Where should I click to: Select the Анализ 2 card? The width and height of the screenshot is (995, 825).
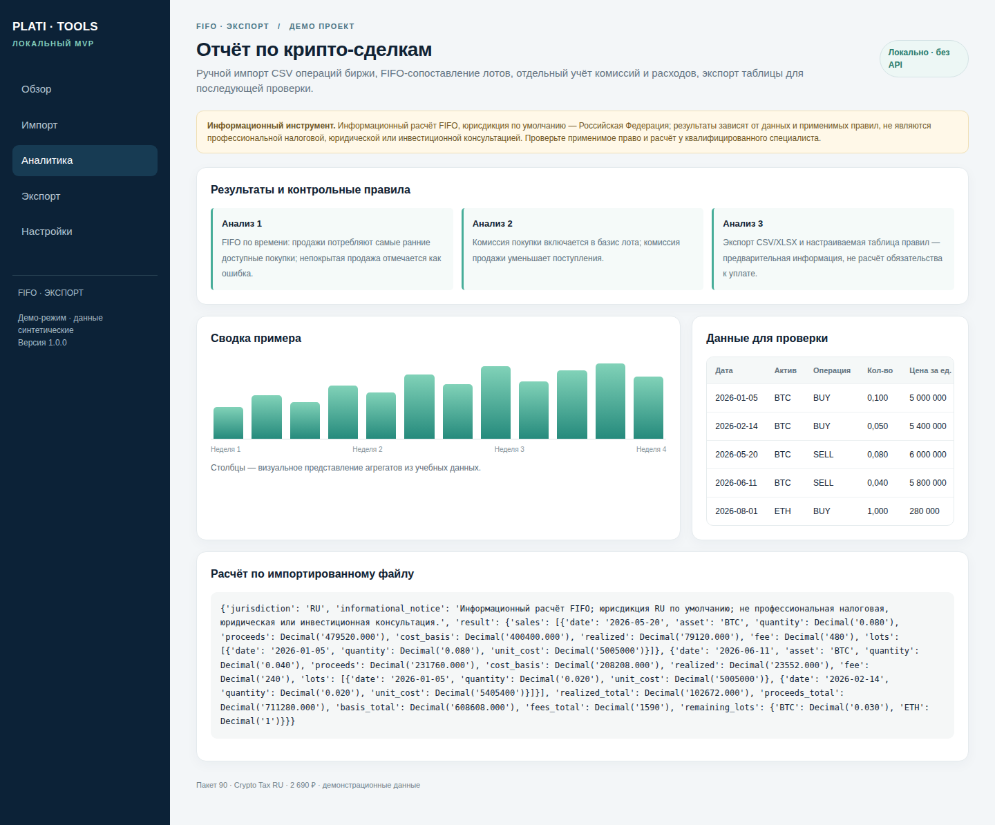[x=582, y=249]
